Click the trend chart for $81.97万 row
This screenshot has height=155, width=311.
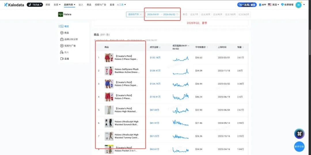pyautogui.click(x=181, y=123)
